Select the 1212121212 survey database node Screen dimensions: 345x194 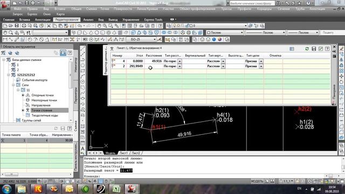(x=26, y=75)
